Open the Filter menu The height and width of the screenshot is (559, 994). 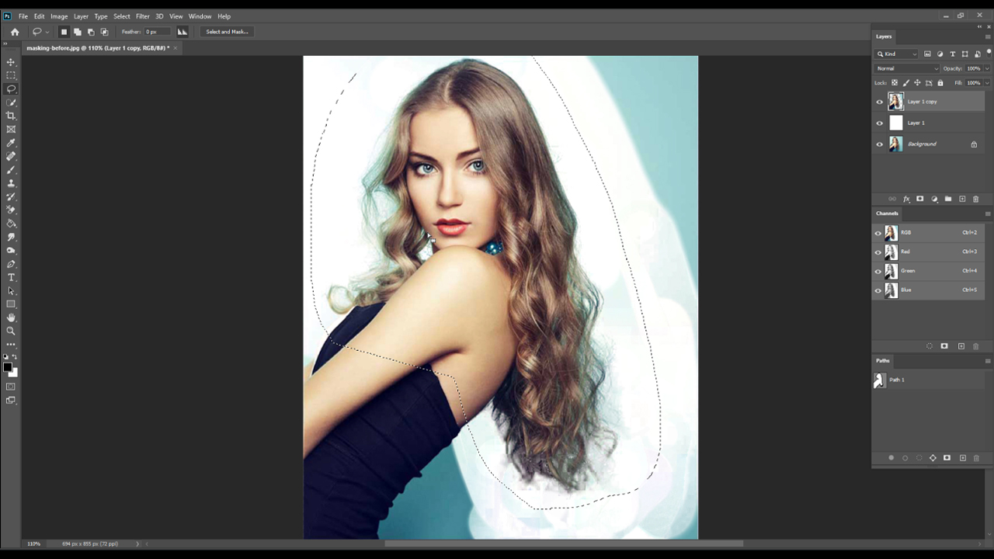(x=142, y=16)
